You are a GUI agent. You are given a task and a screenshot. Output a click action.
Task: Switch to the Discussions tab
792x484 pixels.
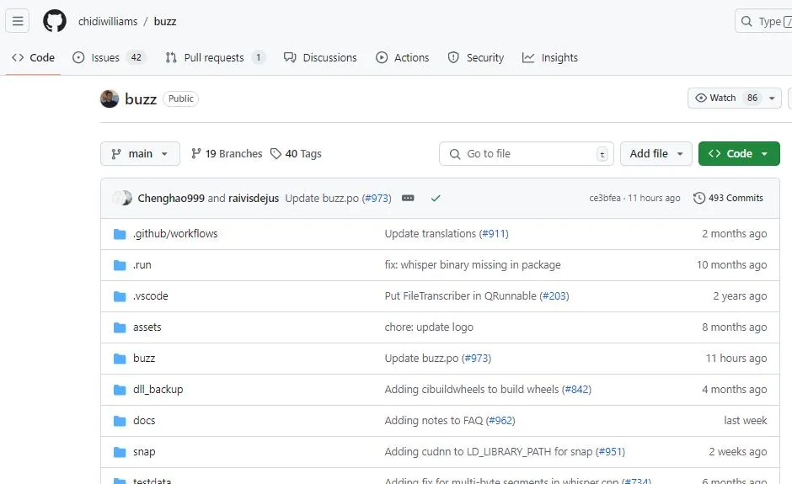tap(320, 57)
